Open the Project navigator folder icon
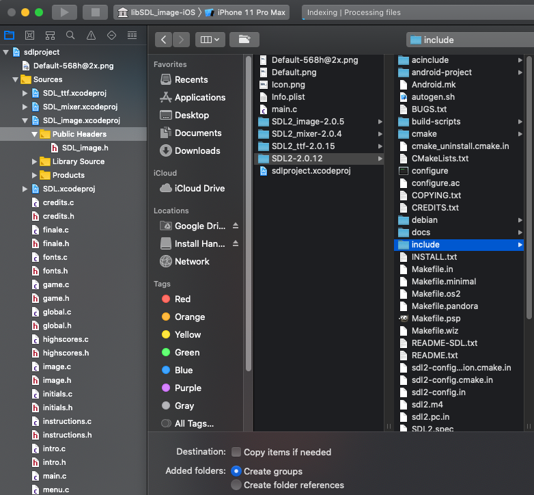Image resolution: width=534 pixels, height=495 pixels. click(9, 35)
